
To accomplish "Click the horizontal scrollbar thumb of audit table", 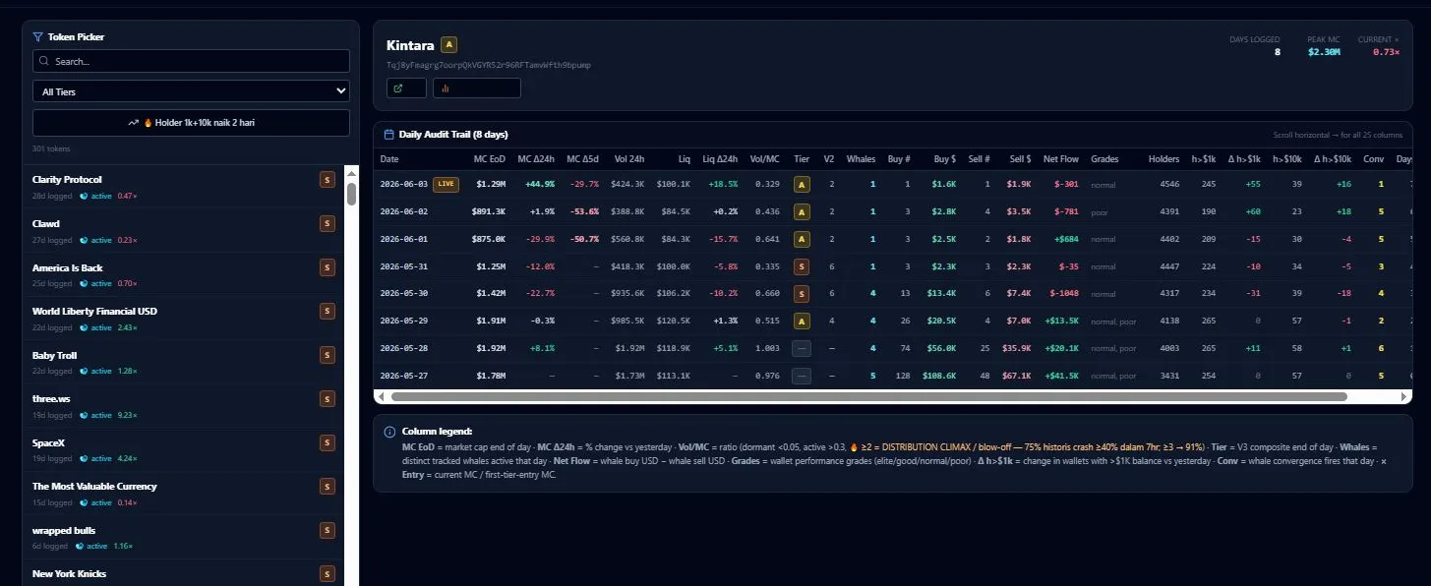I will pyautogui.click(x=868, y=396).
